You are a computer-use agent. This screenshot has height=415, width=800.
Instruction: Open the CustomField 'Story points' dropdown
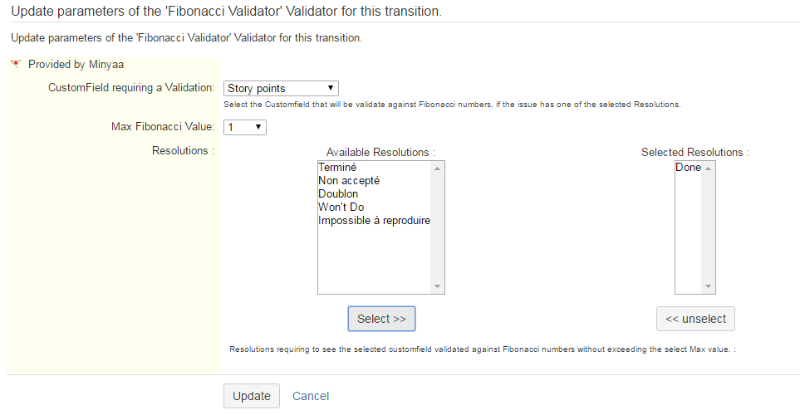[281, 89]
